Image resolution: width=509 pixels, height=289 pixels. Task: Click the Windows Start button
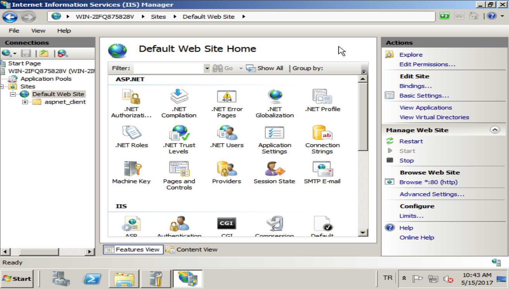pyautogui.click(x=17, y=279)
